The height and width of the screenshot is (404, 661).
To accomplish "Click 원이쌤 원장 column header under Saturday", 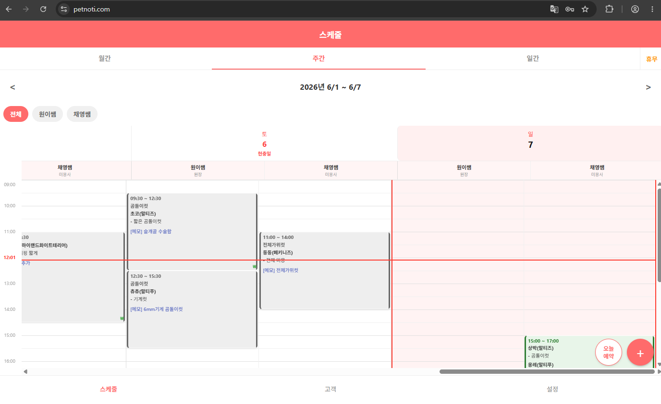I will click(x=198, y=170).
